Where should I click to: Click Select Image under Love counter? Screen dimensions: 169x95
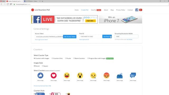click(x=54, y=80)
